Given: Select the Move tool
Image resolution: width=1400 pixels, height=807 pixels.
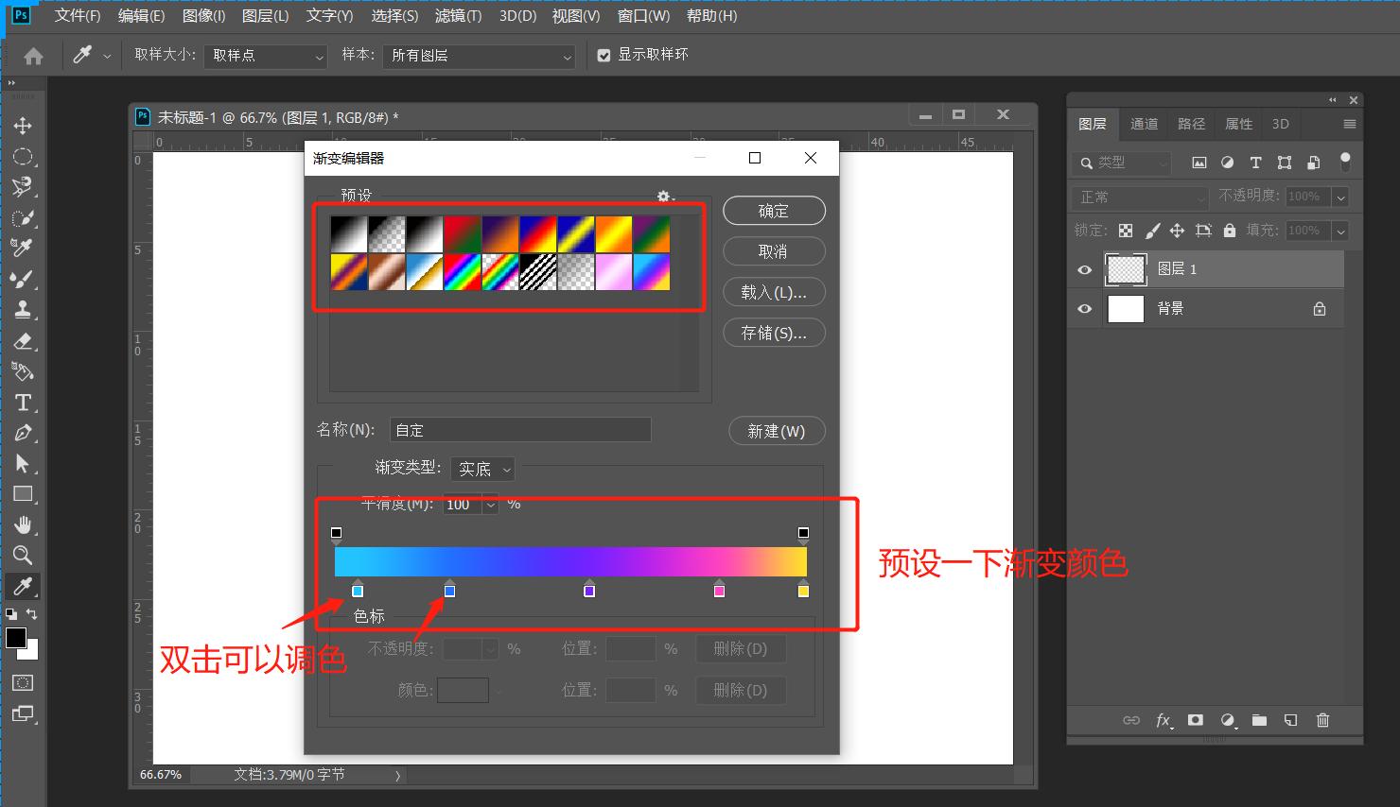Looking at the screenshot, I should 23,126.
